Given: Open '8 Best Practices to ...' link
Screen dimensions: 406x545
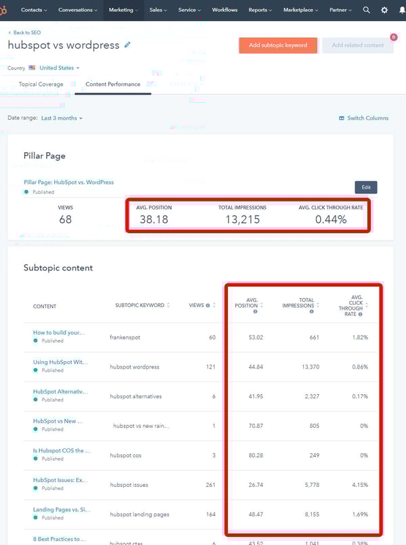Looking at the screenshot, I should tap(59, 539).
